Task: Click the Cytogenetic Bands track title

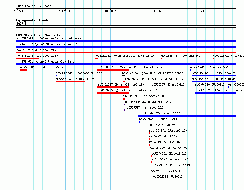Action: pyautogui.click(x=33, y=20)
